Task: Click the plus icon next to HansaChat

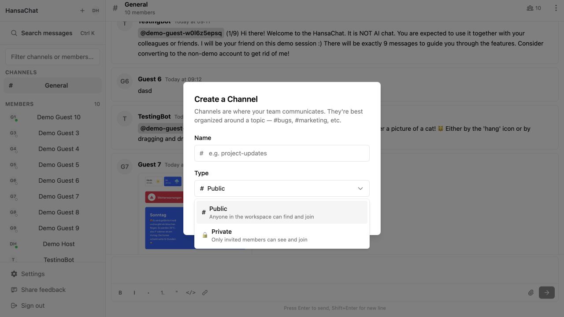Action: pos(82,11)
